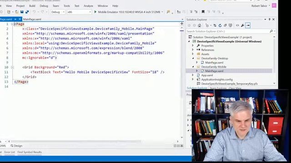Collapse the DeviceFamily-Mobile folder
Screen dimensions: 291x163
[193, 67]
